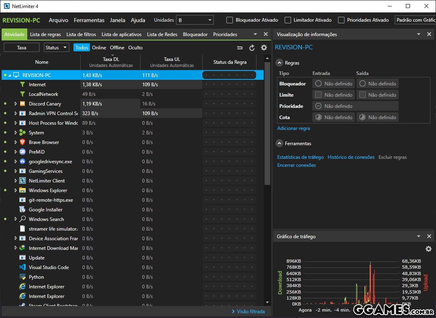
Task: Click the collapse/swap view arrows icon
Action: (240, 48)
